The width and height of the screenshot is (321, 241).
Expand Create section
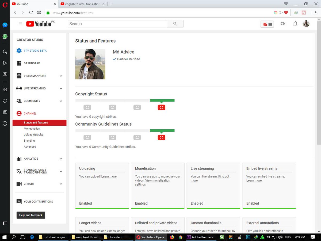click(61, 184)
